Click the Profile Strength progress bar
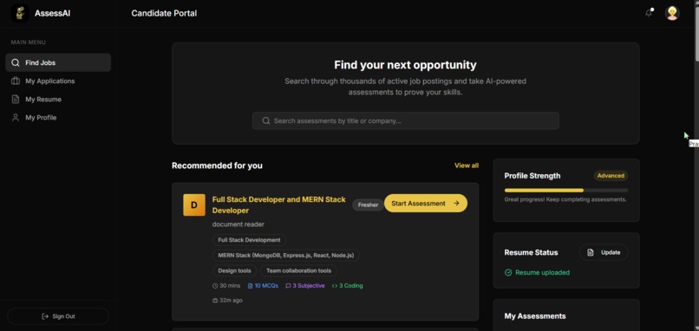Viewport: 699px width, 331px height. pyautogui.click(x=566, y=191)
